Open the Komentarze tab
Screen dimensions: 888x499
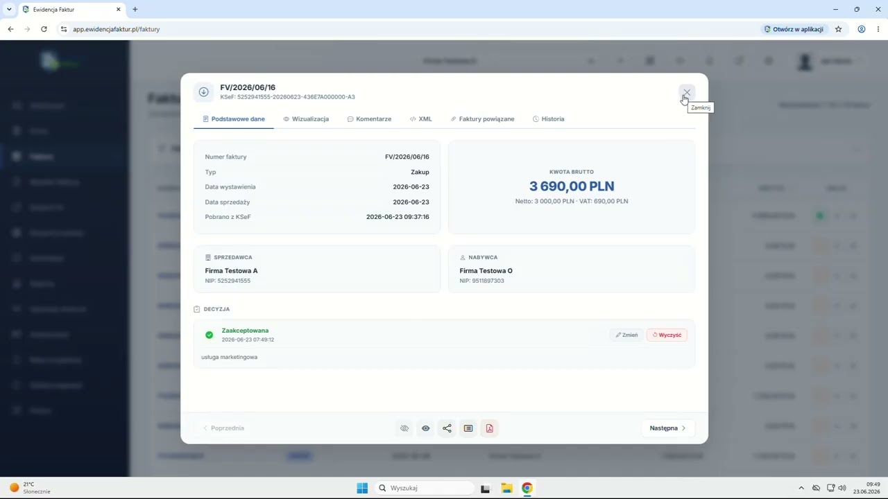pos(369,119)
